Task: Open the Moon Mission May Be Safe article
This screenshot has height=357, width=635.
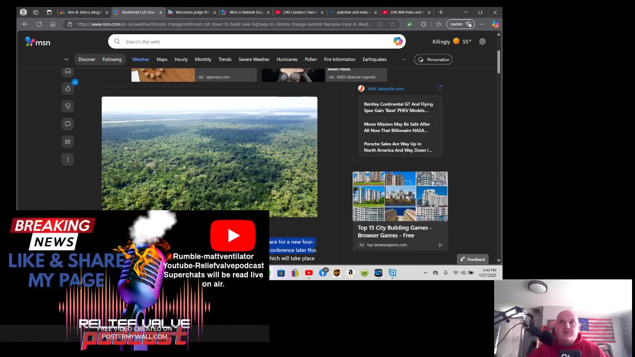Action: click(397, 127)
